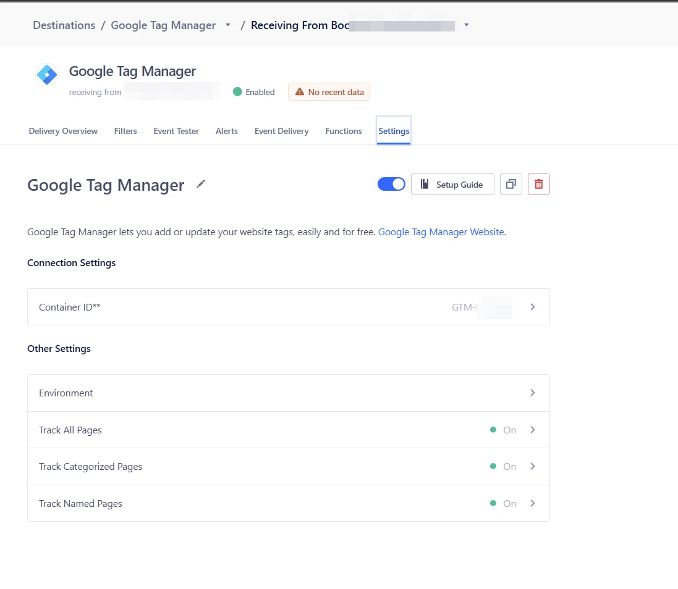Open the Functions tab
The width and height of the screenshot is (678, 589).
(343, 131)
